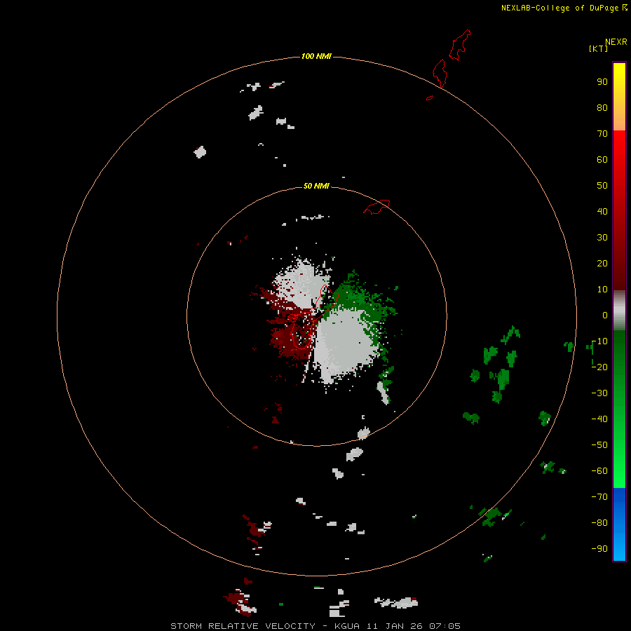This screenshot has width=631, height=631.
Task: Click the -50 value on velocity scale
Action: pos(599,445)
